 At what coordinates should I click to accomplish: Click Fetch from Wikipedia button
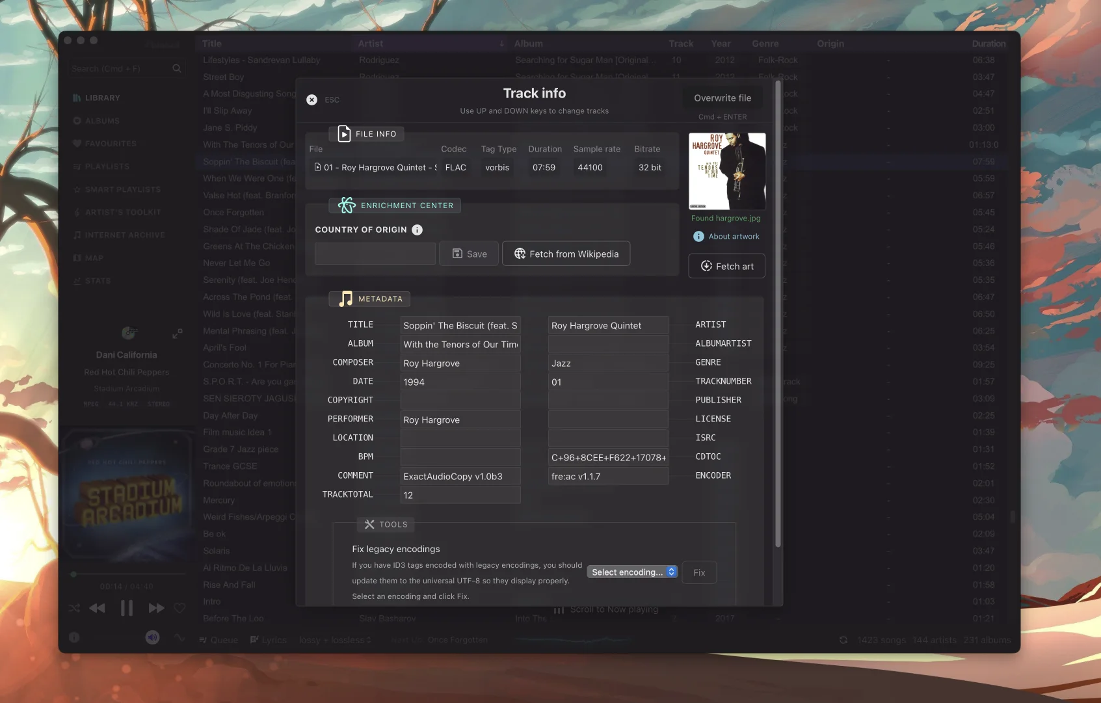point(566,254)
